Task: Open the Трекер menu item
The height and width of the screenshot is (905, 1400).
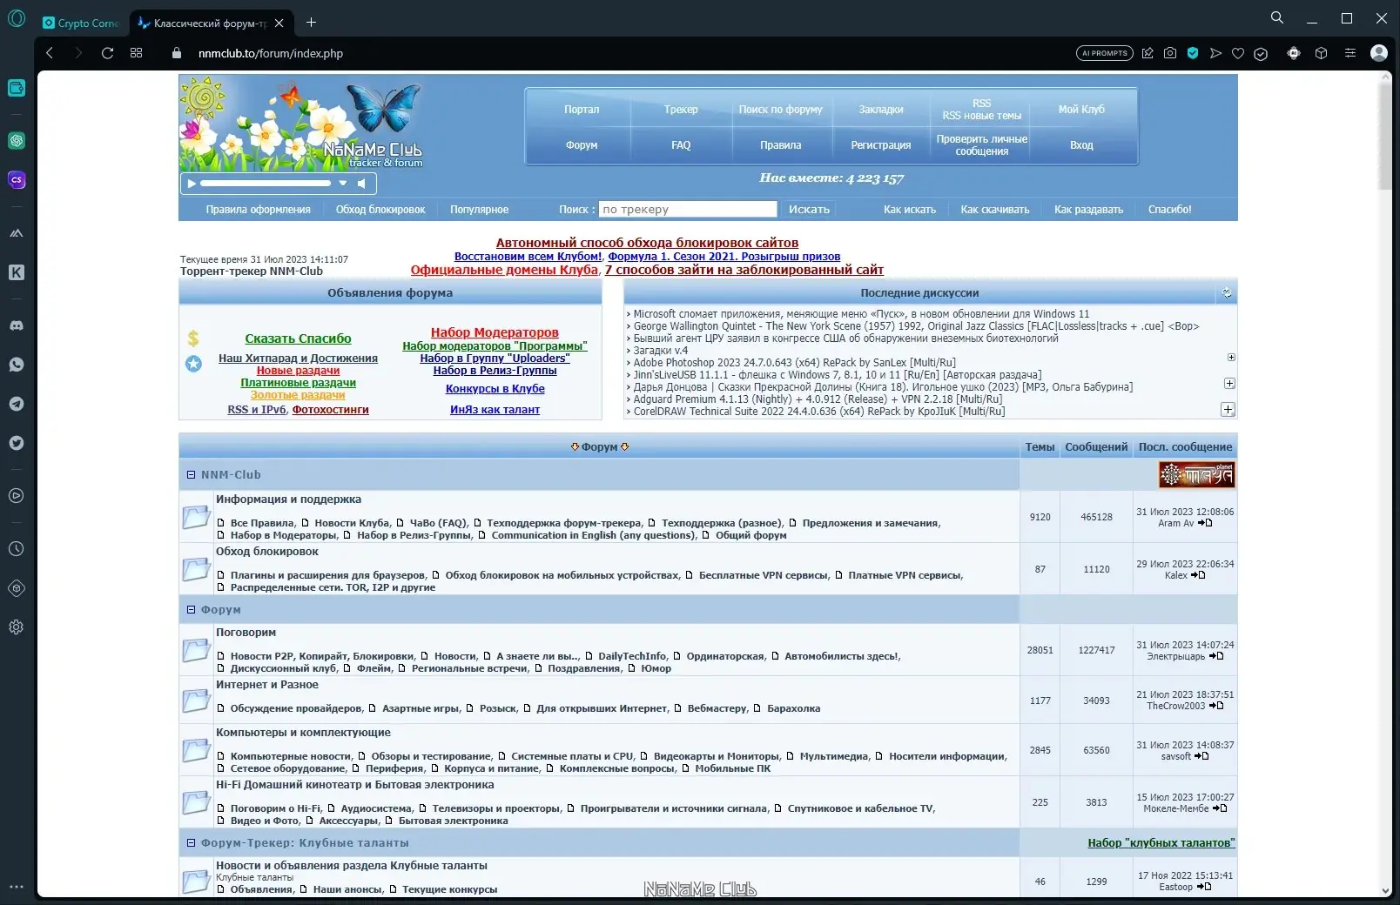Action: point(681,110)
